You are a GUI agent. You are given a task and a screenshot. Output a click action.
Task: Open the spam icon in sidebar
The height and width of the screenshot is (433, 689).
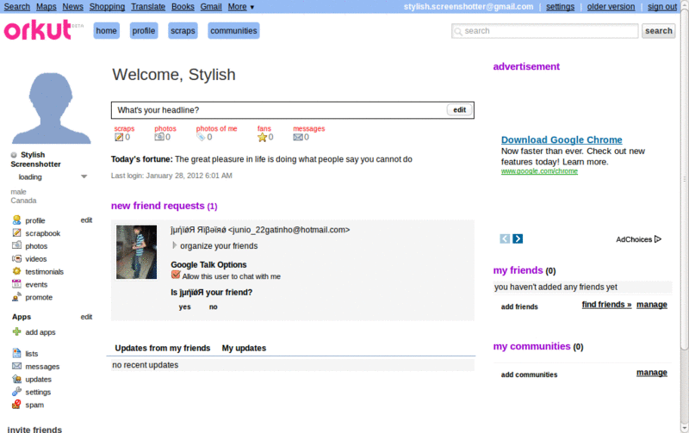pyautogui.click(x=16, y=404)
